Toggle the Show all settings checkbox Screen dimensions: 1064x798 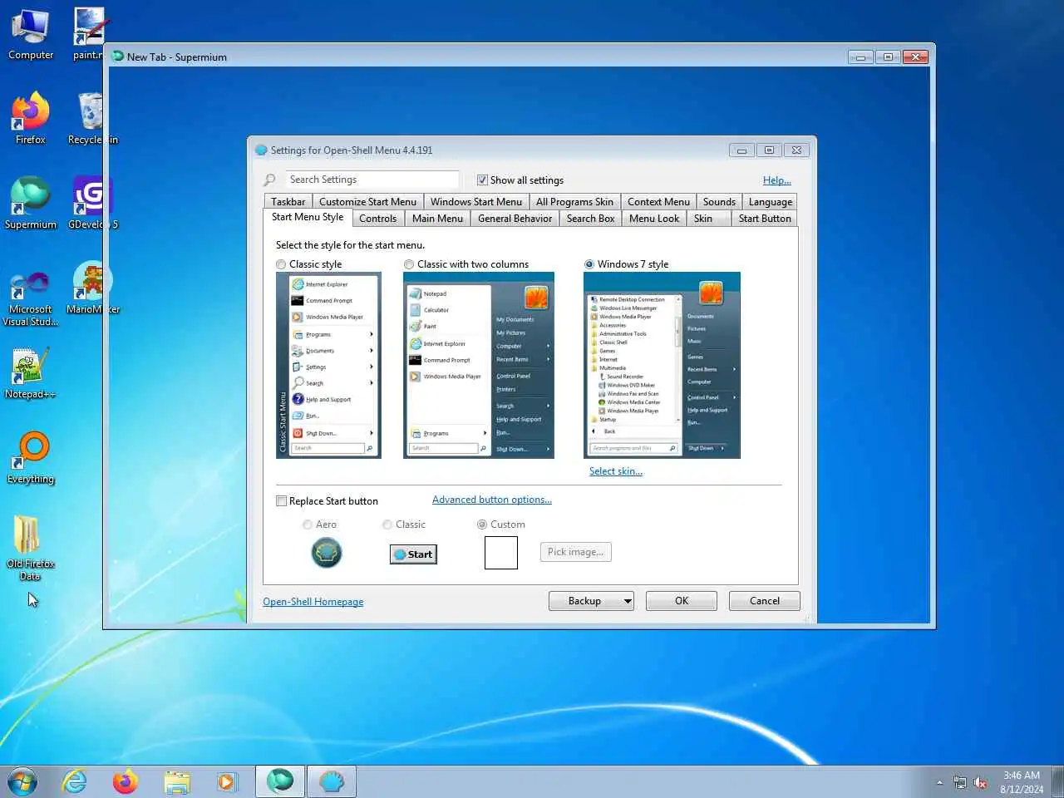pyautogui.click(x=482, y=180)
